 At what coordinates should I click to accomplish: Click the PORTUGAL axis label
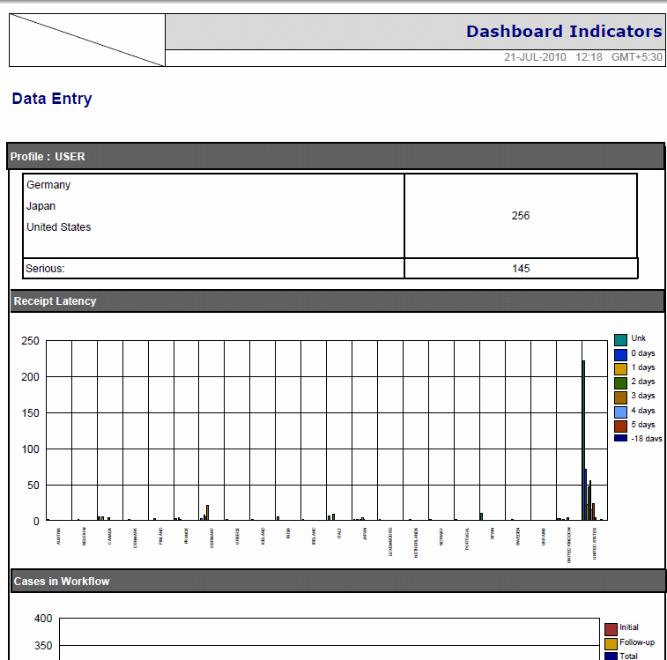(467, 539)
